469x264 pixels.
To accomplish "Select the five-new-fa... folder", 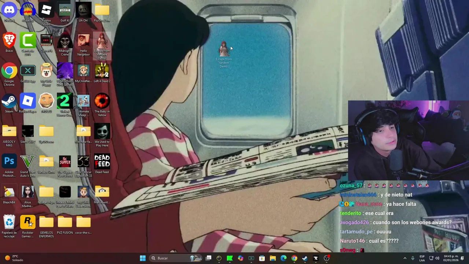I will 83,134.
